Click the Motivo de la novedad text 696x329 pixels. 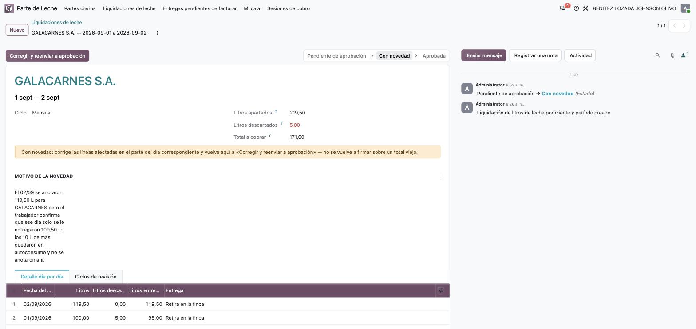coord(40,226)
